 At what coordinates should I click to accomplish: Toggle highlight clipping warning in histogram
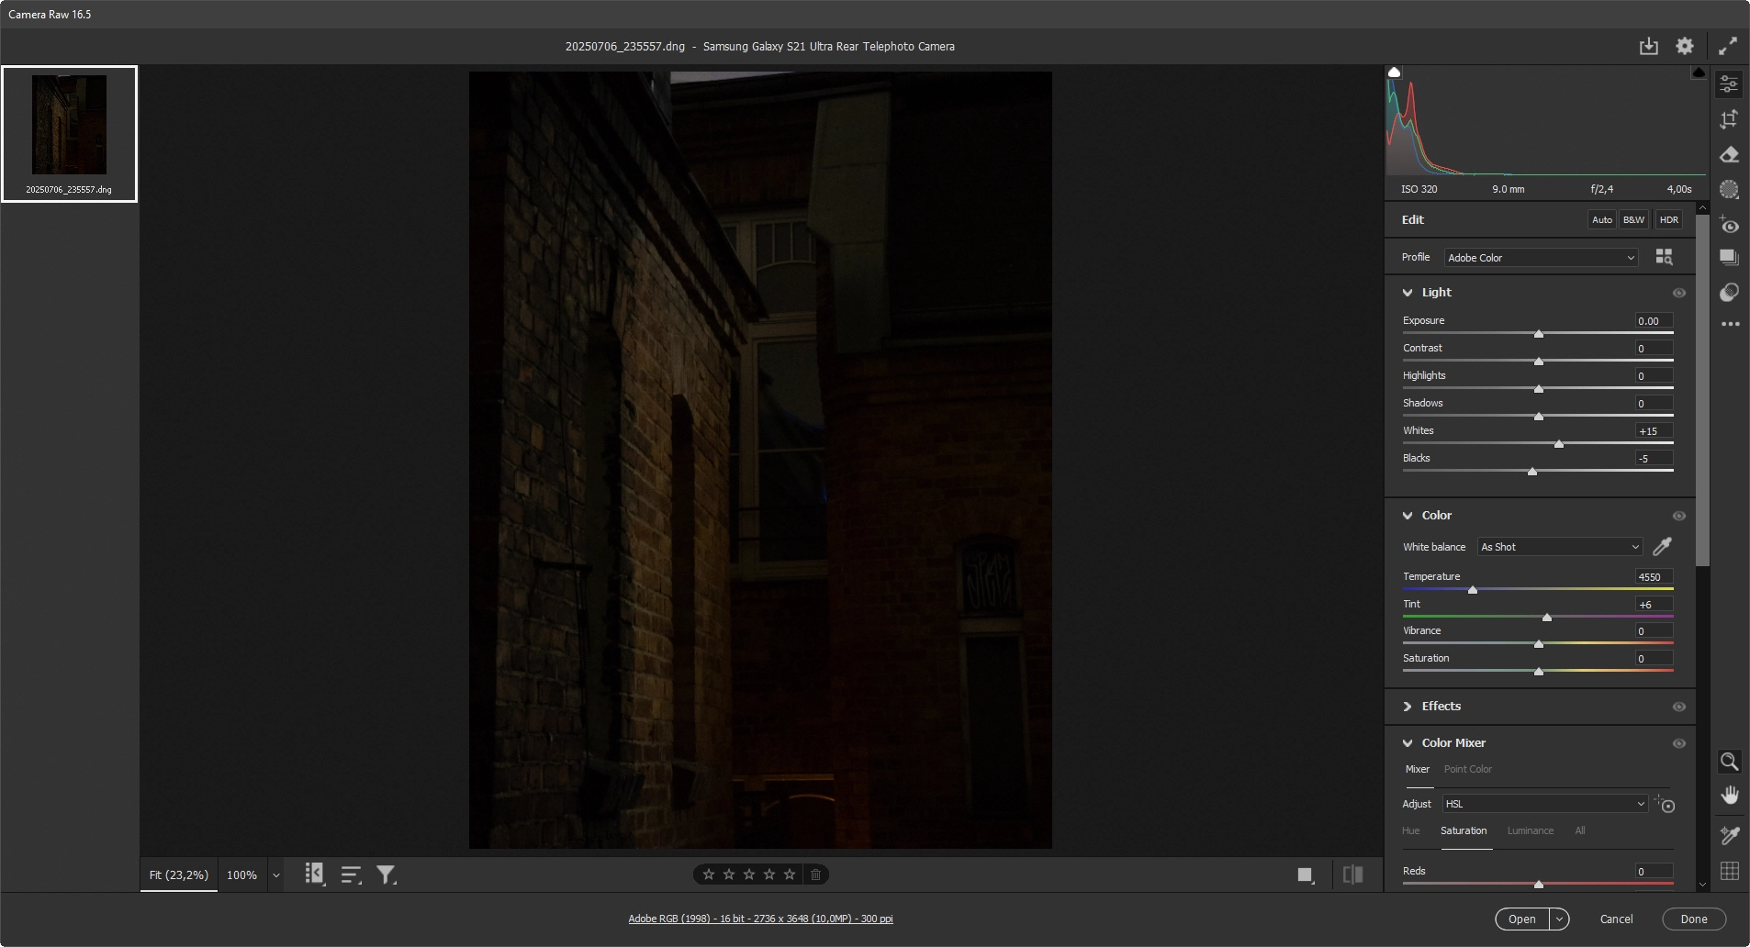pyautogui.click(x=1699, y=72)
